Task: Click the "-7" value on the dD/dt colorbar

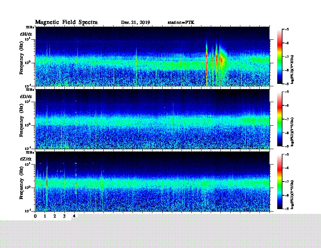Action: click(287, 119)
